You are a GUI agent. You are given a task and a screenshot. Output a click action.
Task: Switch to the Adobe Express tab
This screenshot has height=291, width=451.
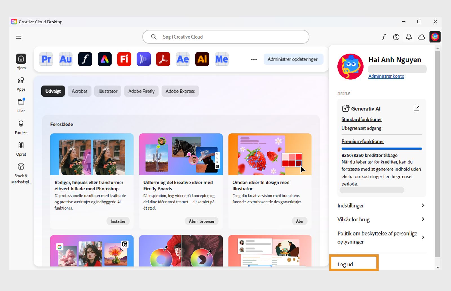click(180, 91)
